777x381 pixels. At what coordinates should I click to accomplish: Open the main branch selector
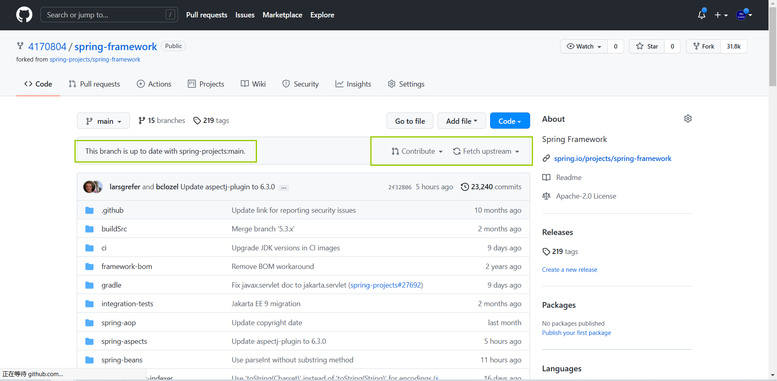click(103, 121)
